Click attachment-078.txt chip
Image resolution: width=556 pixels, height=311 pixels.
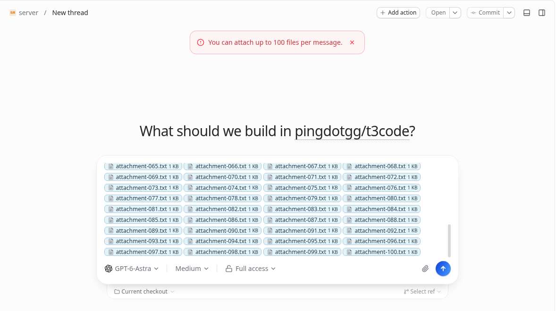pyautogui.click(x=223, y=198)
